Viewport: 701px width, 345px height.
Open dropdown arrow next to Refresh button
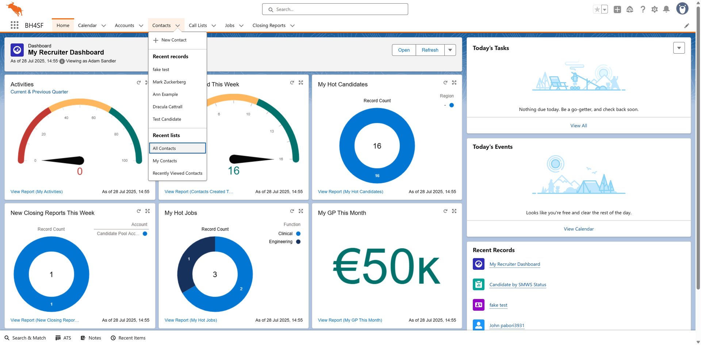click(450, 50)
